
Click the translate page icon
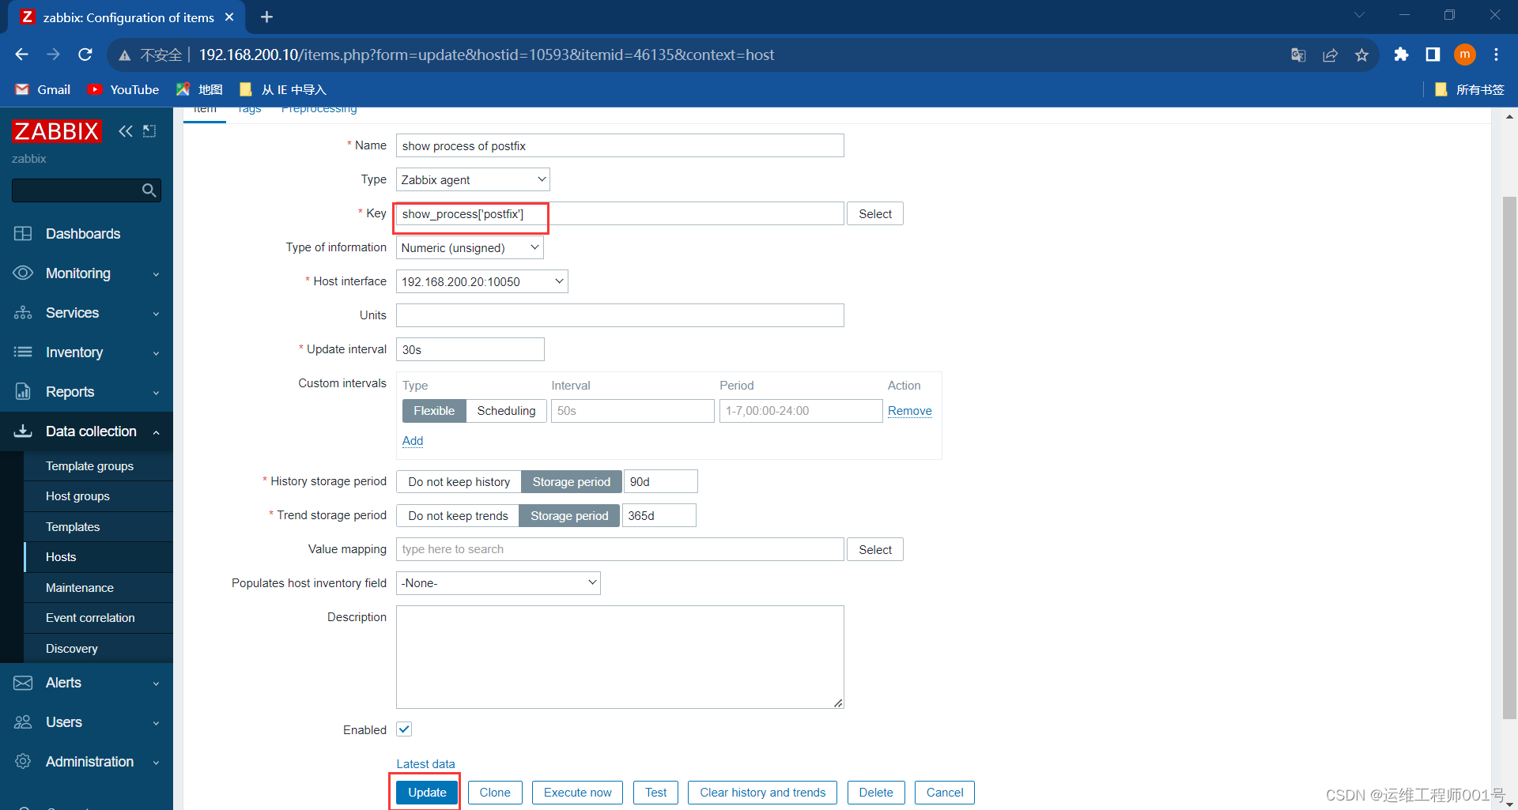1298,55
